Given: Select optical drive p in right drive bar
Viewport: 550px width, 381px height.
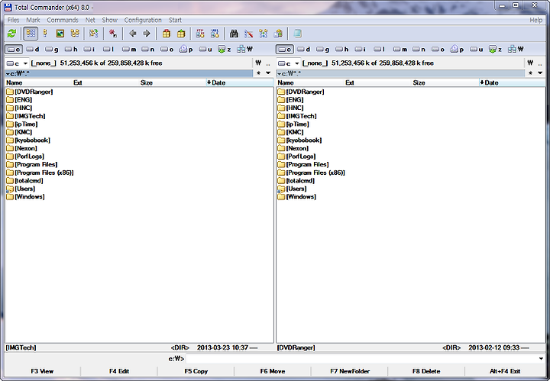Looking at the screenshot, I should [x=457, y=50].
